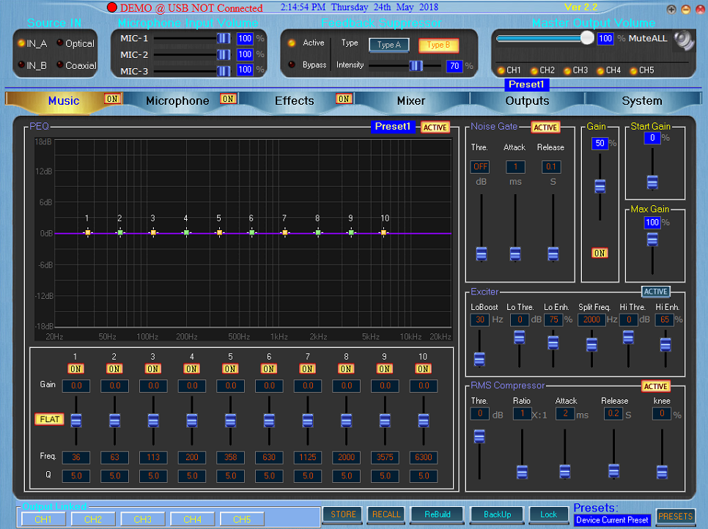Toggle CH3 output mute indicator
708x529 pixels.
click(567, 70)
